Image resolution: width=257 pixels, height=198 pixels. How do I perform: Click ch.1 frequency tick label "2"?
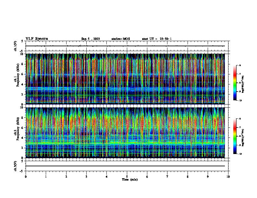(23, 94)
